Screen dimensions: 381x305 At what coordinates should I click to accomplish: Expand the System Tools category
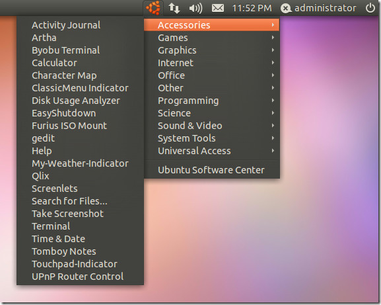point(211,138)
